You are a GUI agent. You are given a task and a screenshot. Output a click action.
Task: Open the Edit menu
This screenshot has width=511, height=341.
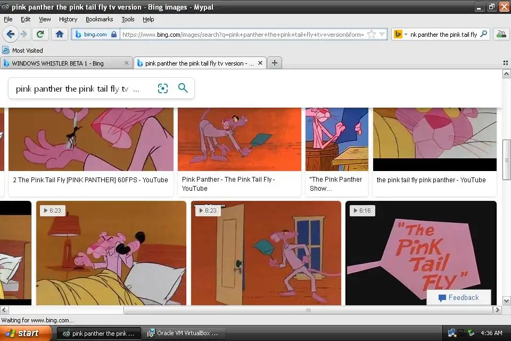click(26, 19)
